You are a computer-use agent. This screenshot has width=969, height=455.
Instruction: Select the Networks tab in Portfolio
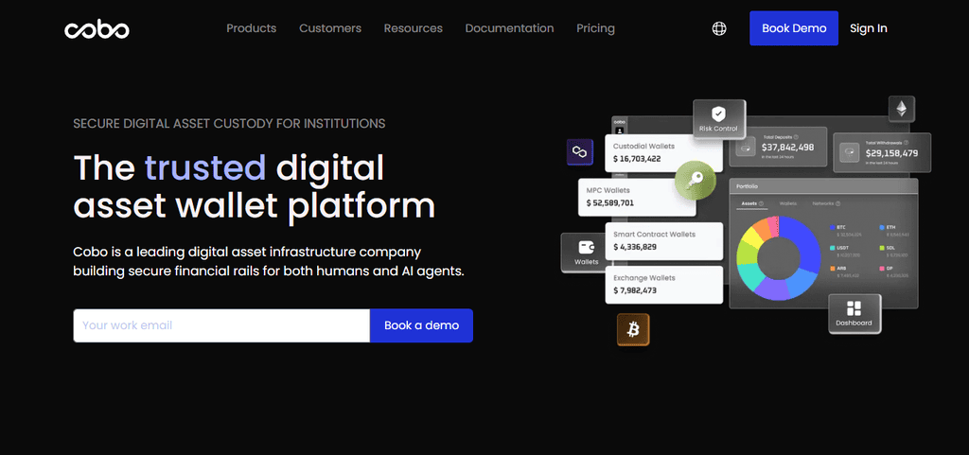(x=826, y=203)
